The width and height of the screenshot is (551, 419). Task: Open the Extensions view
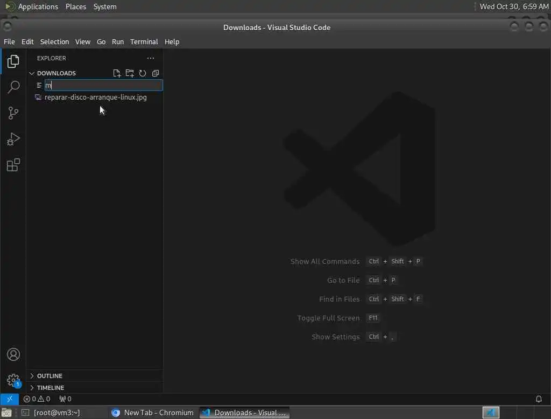[x=13, y=165]
